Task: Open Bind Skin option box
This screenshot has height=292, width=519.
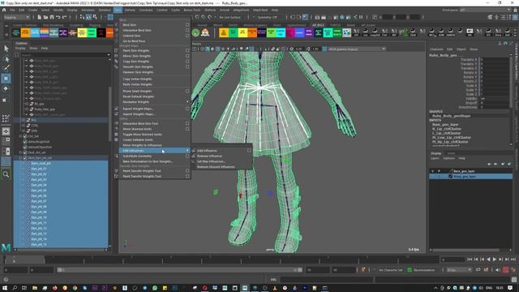Action: (x=187, y=25)
